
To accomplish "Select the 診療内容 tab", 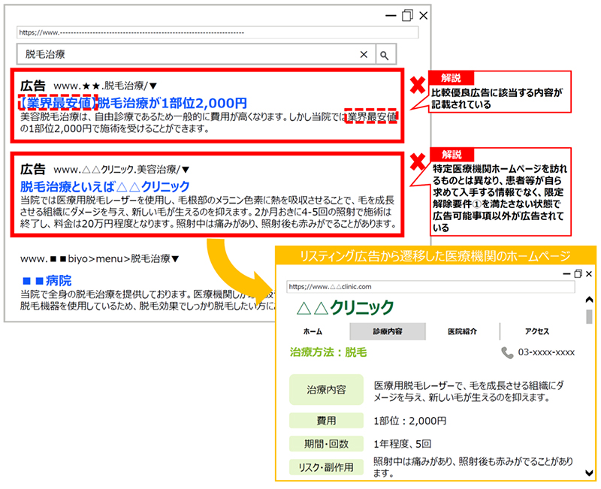I will click(387, 331).
